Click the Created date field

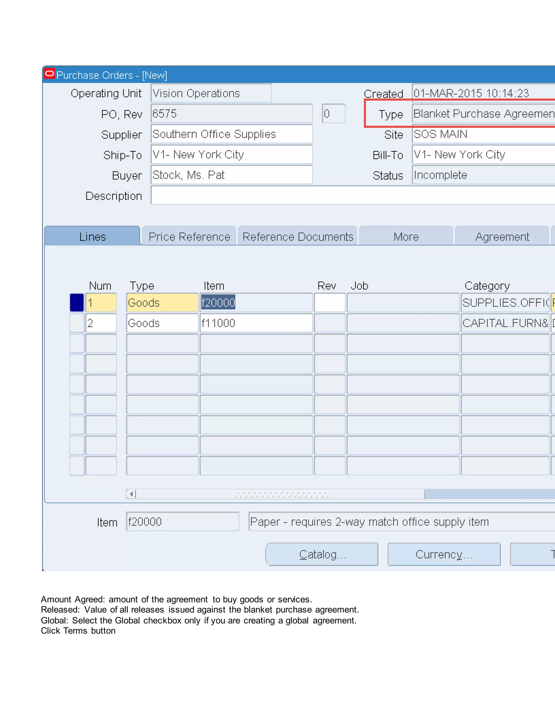point(484,93)
